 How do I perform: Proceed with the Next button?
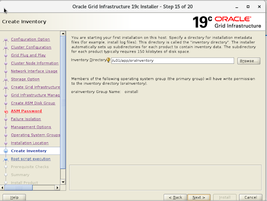click(199, 197)
